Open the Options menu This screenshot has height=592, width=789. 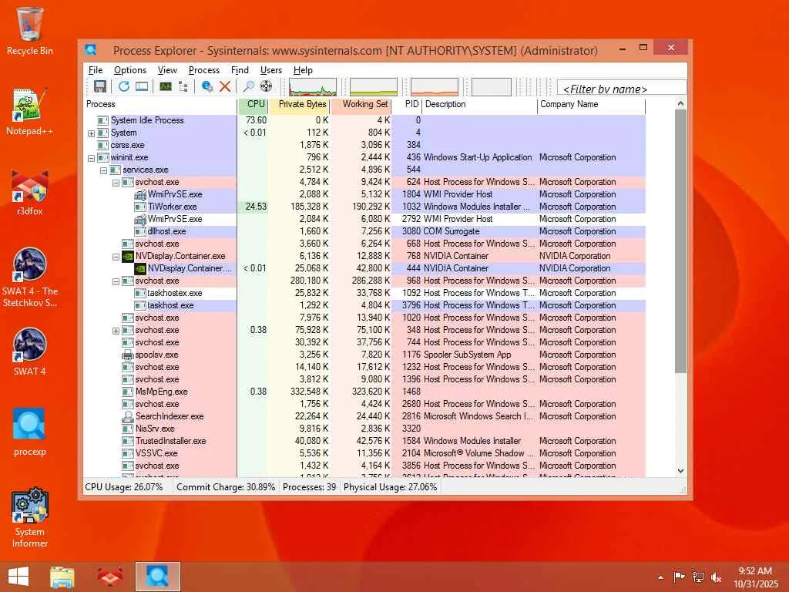129,70
